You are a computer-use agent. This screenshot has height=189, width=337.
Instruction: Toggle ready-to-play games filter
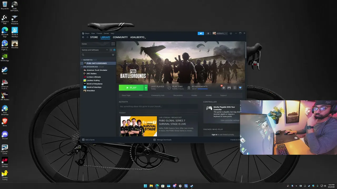coord(114,50)
